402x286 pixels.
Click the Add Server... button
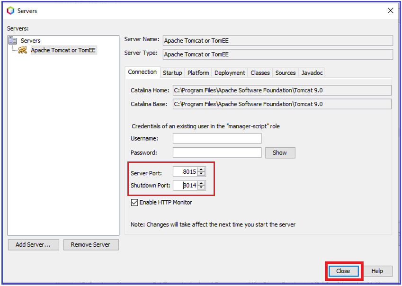[x=33, y=245]
